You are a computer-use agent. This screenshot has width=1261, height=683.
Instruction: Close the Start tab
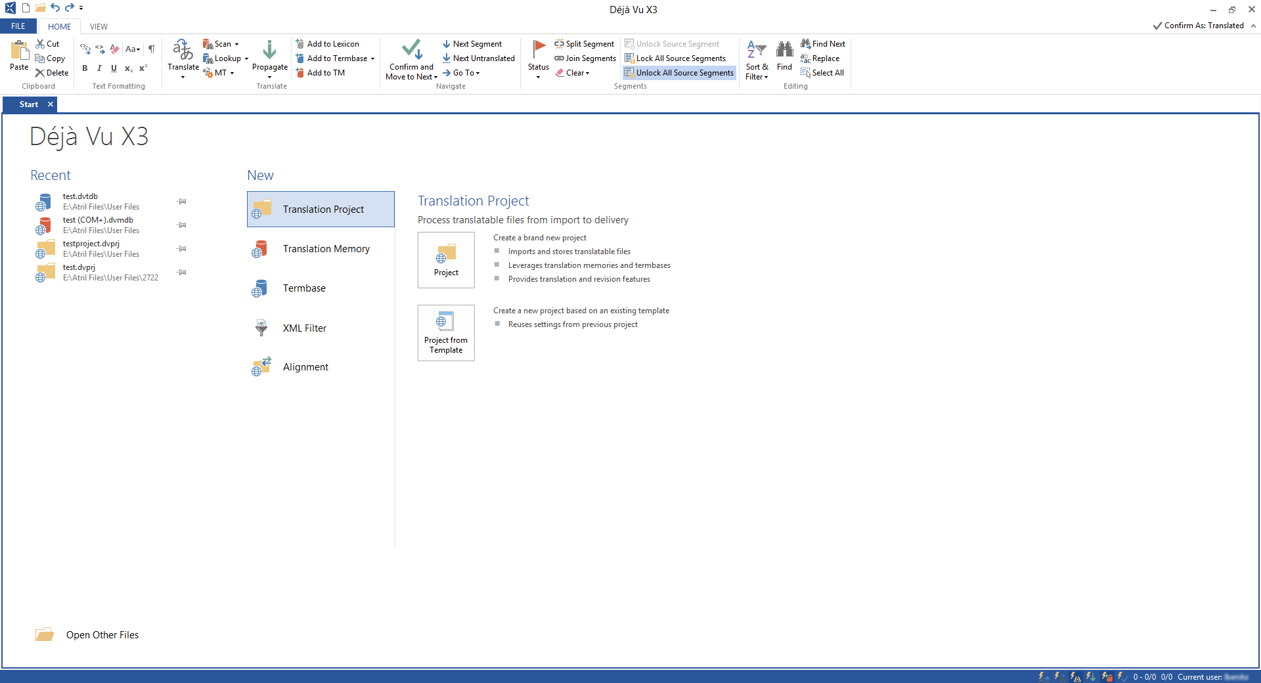coord(51,104)
